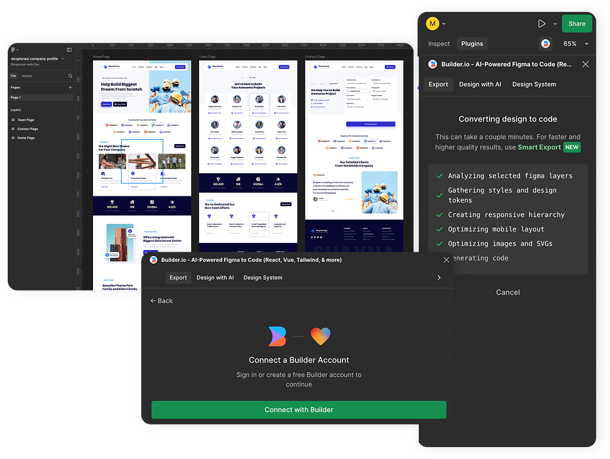Click the colorful heart icon
The image size is (610, 459).
coord(320,336)
